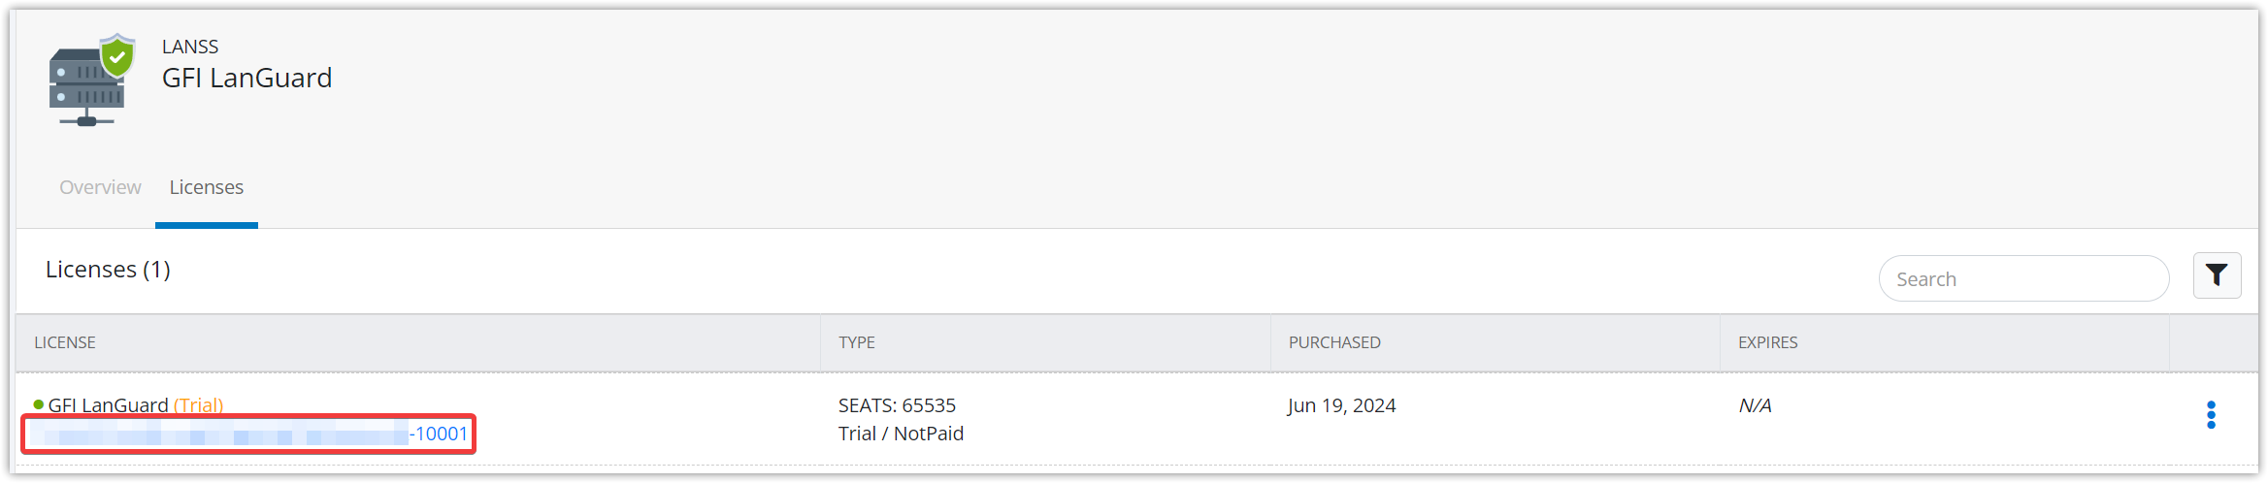Click the N/A expiry value
The height and width of the screenshot is (483, 2268).
click(1755, 405)
